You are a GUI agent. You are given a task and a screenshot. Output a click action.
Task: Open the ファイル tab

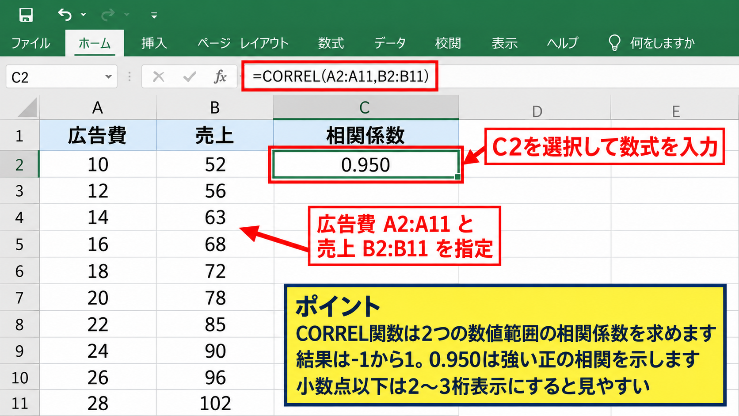tap(31, 43)
